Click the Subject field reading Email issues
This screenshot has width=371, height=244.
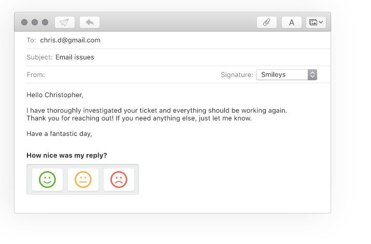(x=178, y=57)
